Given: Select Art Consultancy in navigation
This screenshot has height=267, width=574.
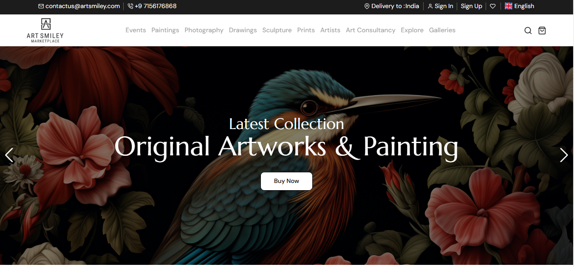Looking at the screenshot, I should (x=370, y=30).
